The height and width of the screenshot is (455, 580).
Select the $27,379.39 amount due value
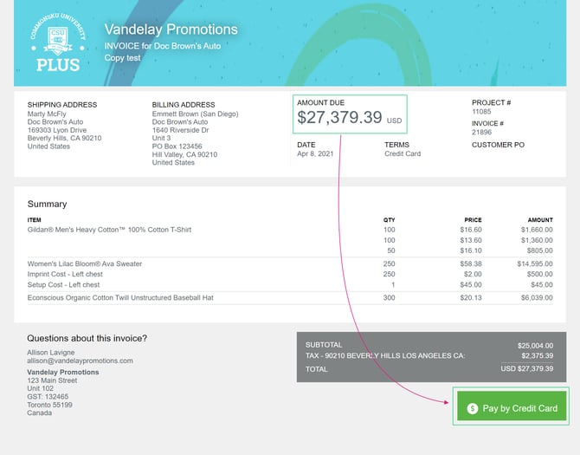339,118
